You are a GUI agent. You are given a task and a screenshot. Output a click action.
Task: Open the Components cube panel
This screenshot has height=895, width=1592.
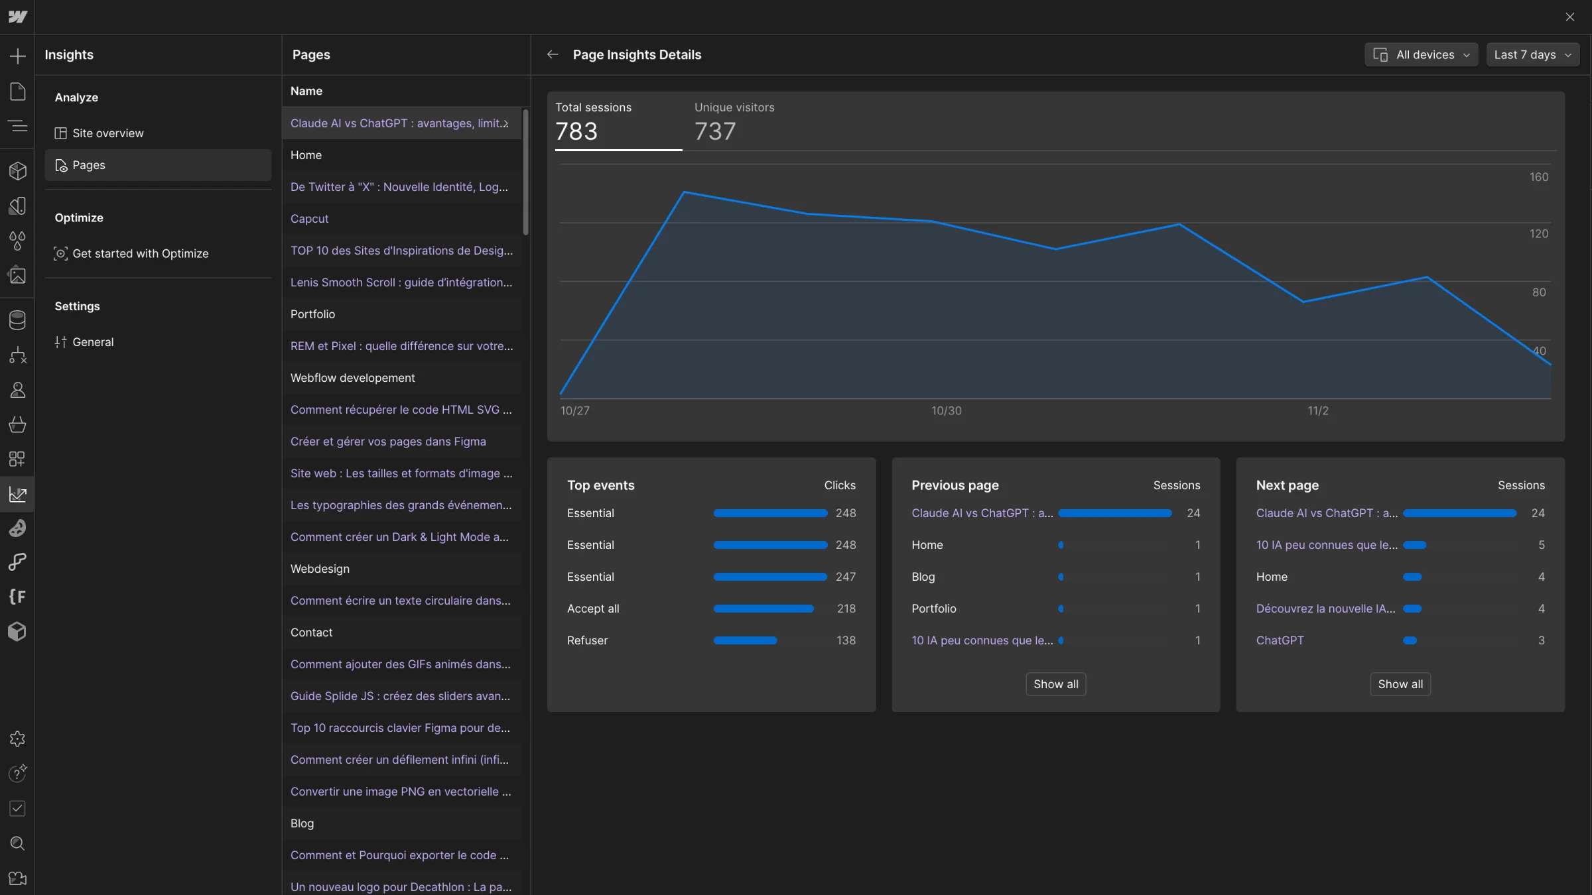pos(17,171)
